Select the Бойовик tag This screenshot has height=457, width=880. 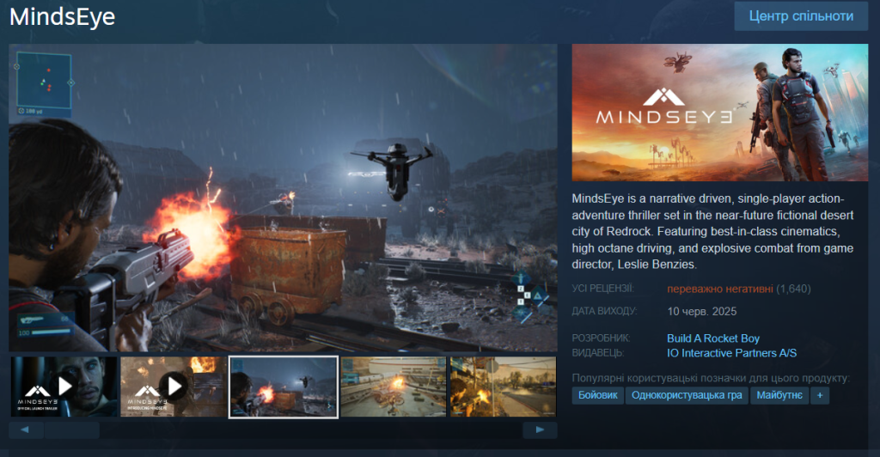(598, 395)
